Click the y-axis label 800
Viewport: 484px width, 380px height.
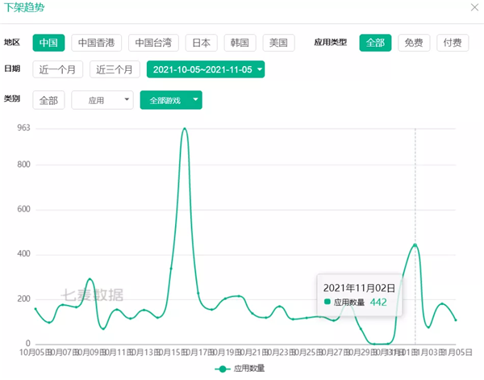23,165
